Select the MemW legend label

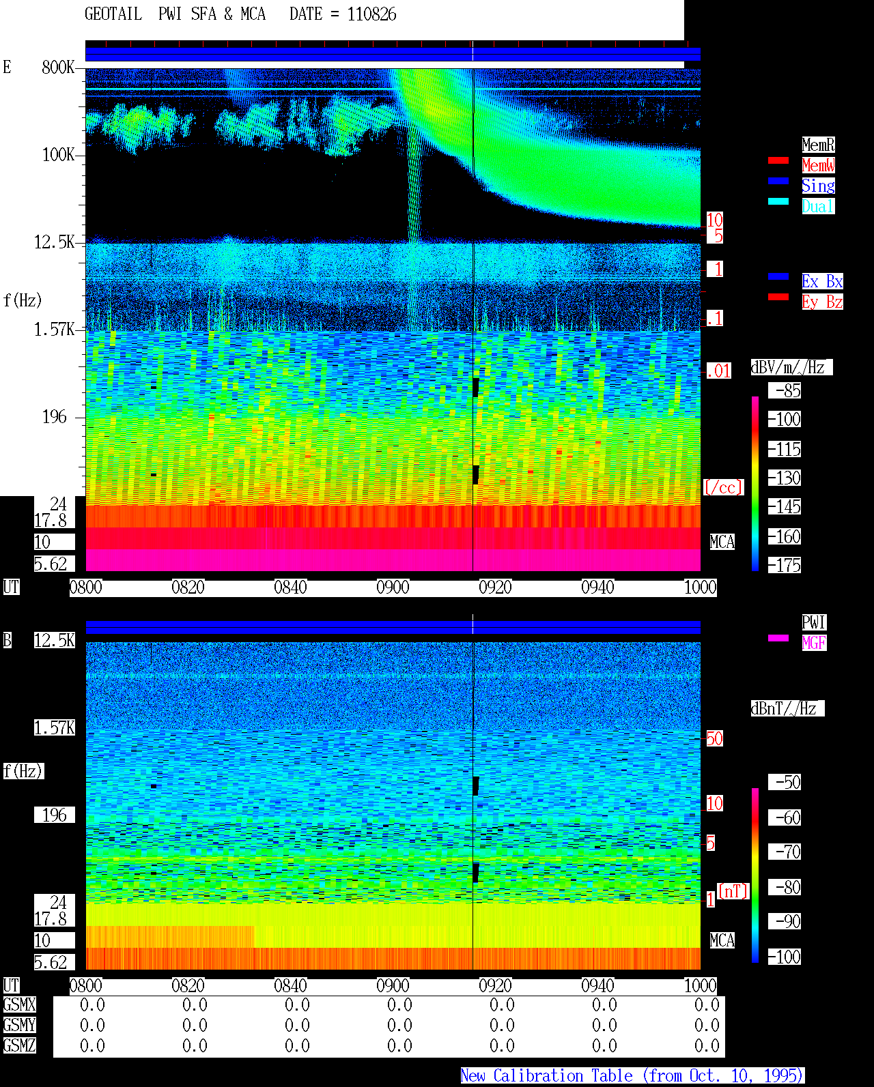point(818,165)
